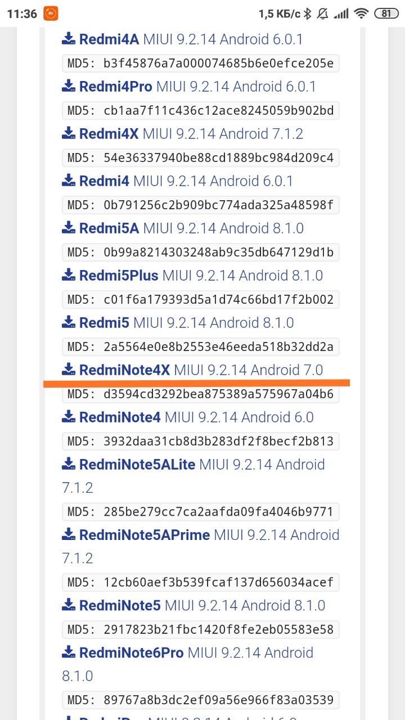Image resolution: width=405 pixels, height=720 pixels.
Task: Tap the Mi icon in status bar
Action: [51, 13]
